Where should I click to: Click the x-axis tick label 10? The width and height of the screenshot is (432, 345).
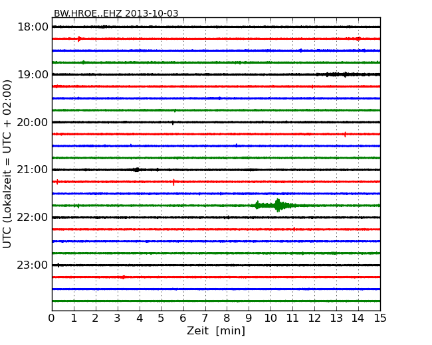click(270, 318)
